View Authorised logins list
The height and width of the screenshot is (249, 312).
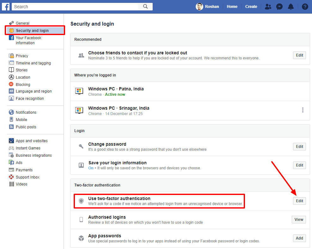tap(299, 220)
